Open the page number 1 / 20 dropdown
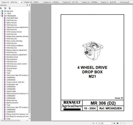Viewport: 133px width, 125px height. tap(112, 123)
